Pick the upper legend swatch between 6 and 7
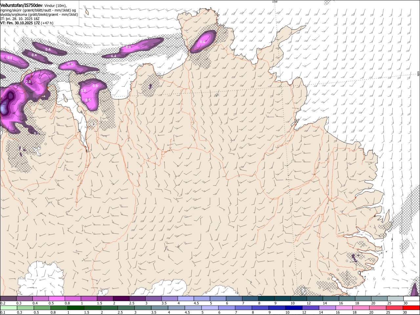Viewport: 420px width, 315px height. coord(234,298)
